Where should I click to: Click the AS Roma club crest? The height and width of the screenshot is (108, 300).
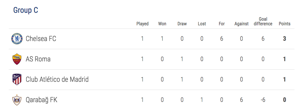tap(17, 59)
